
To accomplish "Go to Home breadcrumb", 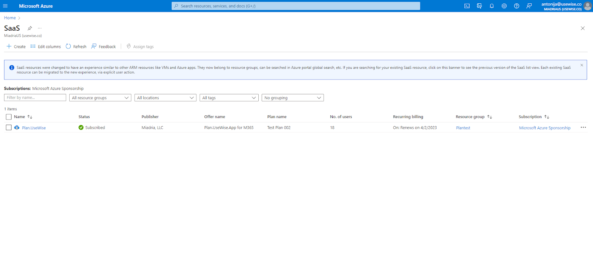I will 10,18.
